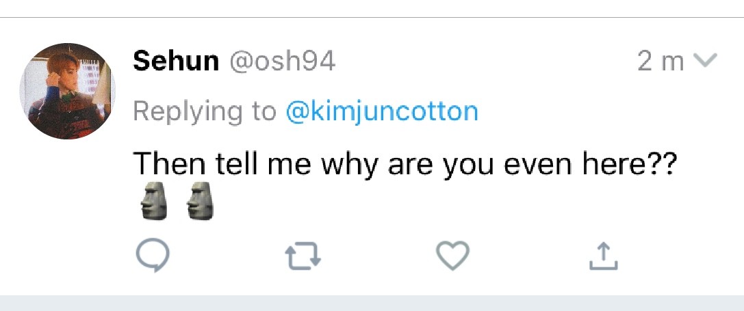Like the tweet with the heart icon
744x311 pixels.
pos(452,256)
